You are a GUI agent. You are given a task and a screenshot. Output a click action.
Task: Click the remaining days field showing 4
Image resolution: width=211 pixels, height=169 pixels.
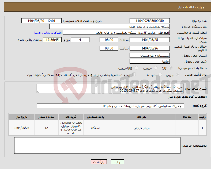pos(80,40)
